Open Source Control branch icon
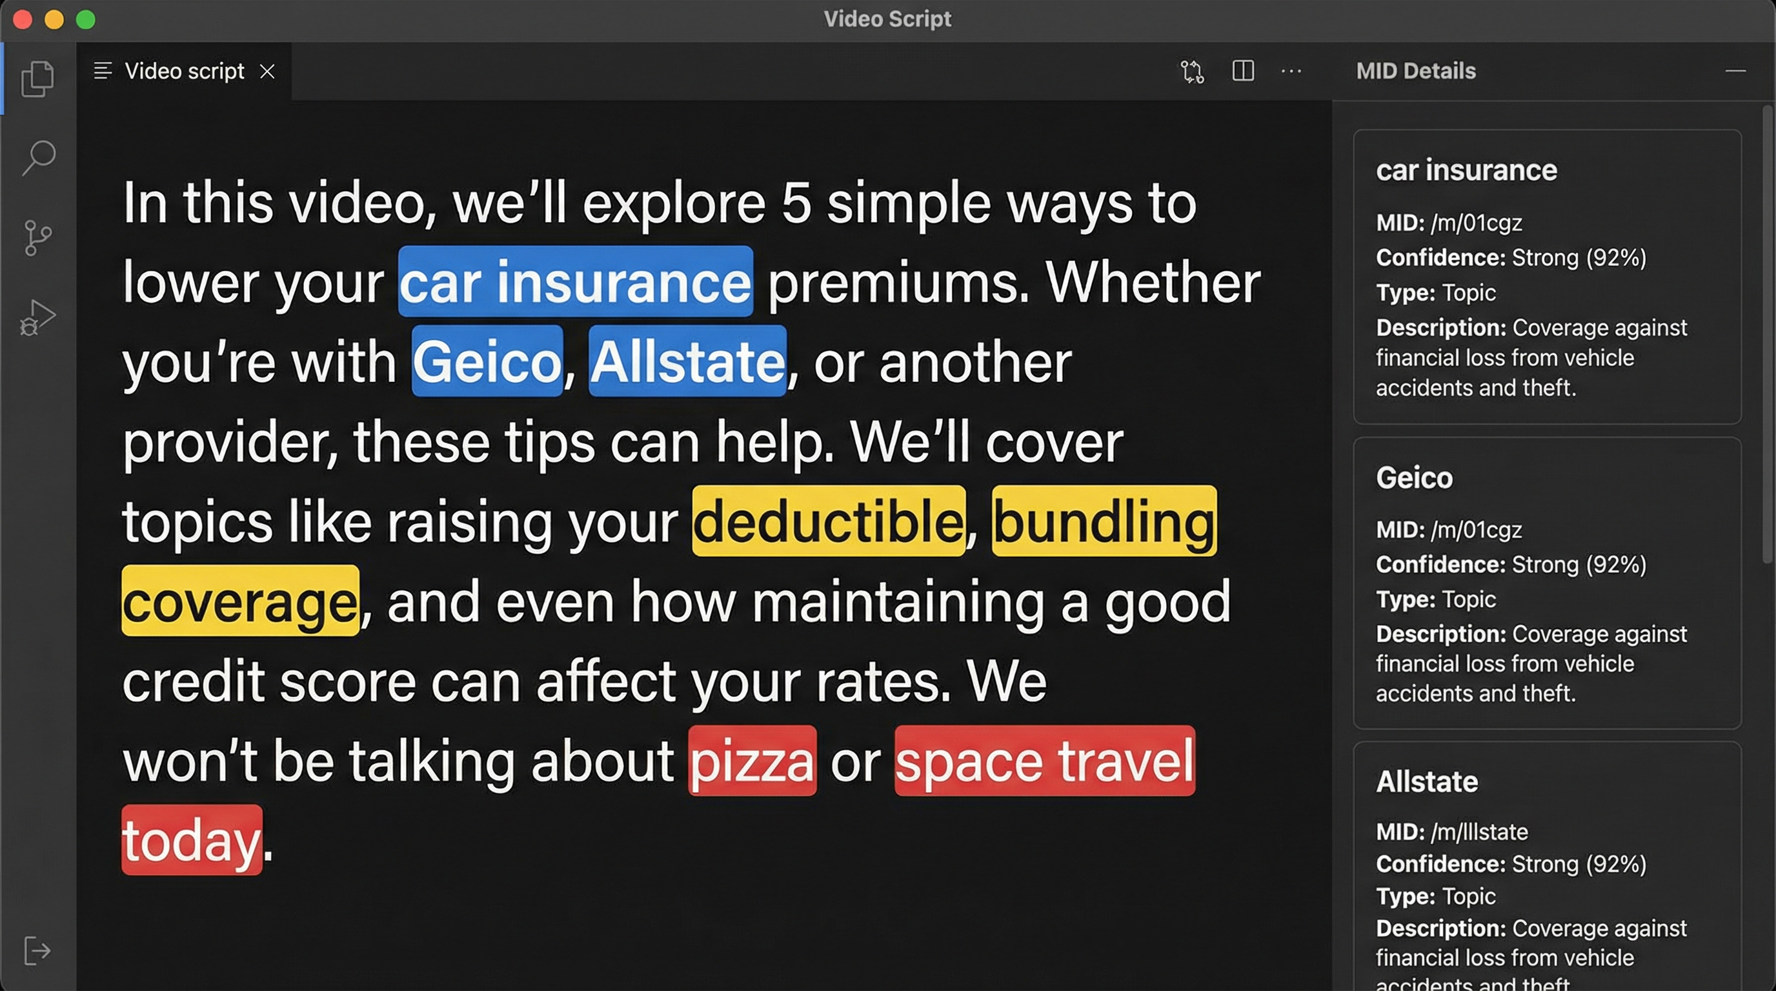 pos(37,238)
